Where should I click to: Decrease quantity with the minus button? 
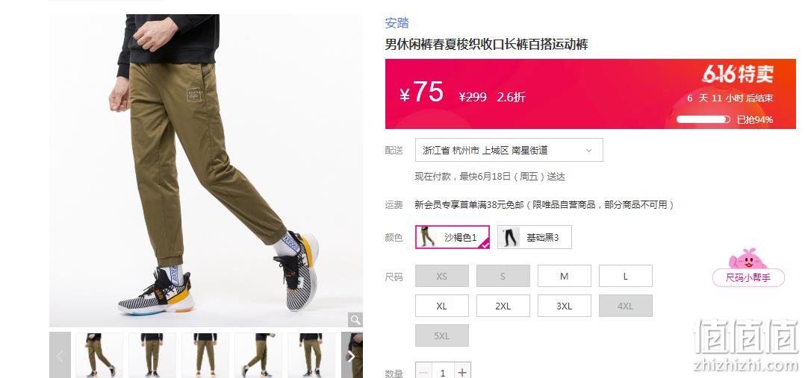(423, 372)
